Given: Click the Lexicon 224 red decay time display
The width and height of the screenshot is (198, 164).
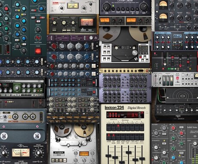Looking at the screenshot, I should [x=135, y=115].
